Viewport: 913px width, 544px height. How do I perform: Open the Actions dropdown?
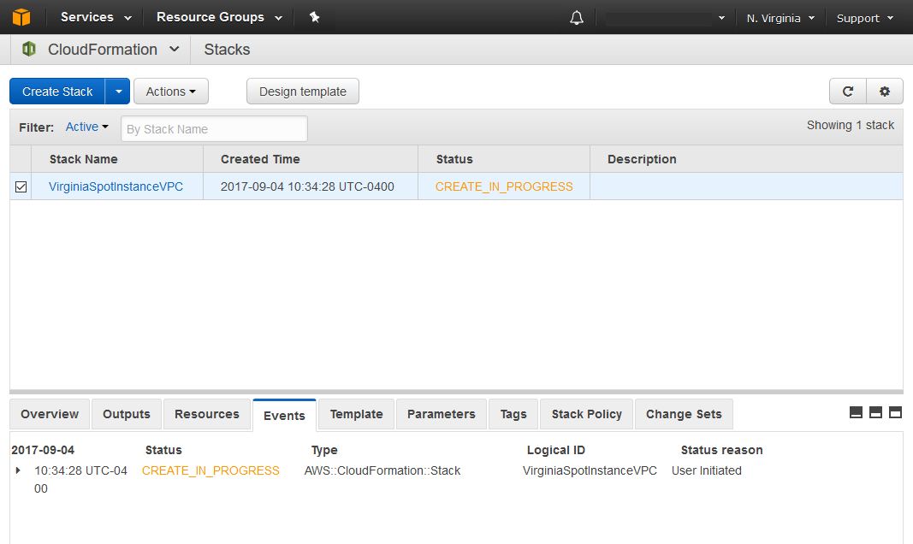[170, 92]
